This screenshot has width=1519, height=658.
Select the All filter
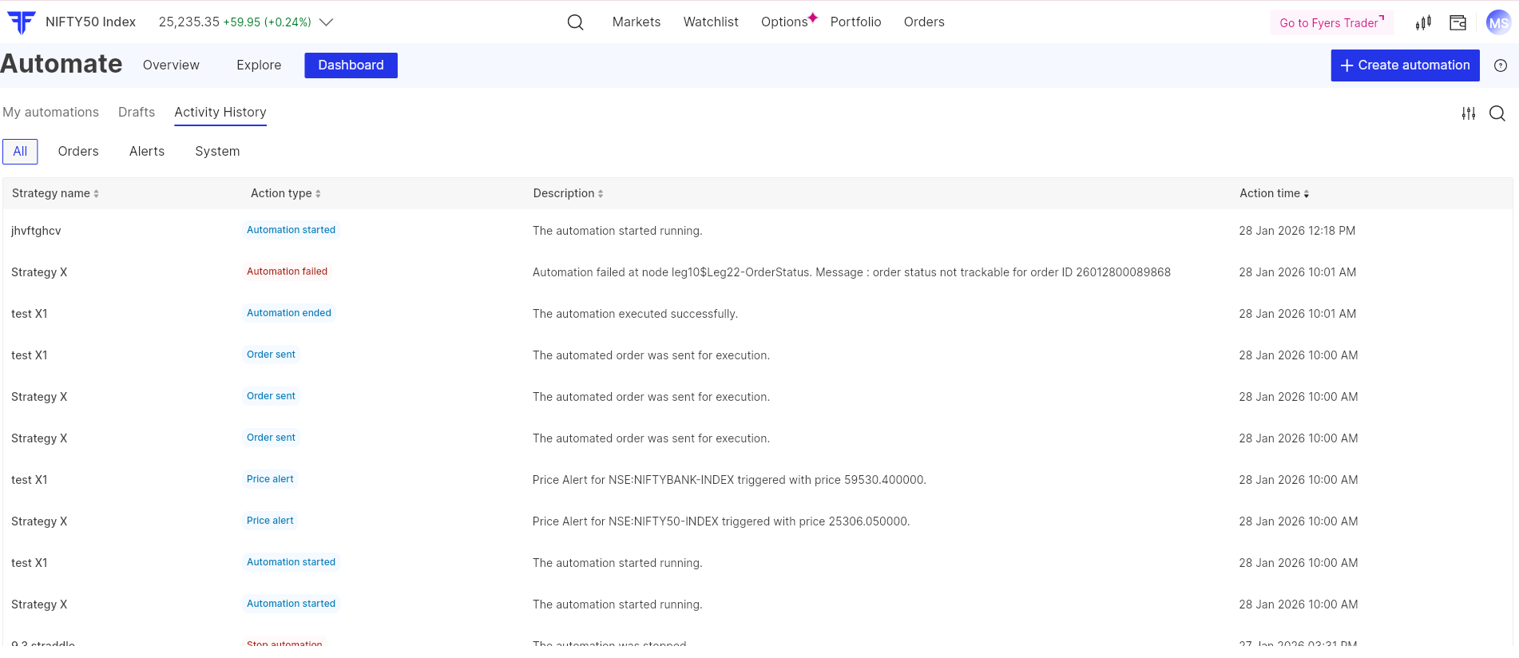20,152
